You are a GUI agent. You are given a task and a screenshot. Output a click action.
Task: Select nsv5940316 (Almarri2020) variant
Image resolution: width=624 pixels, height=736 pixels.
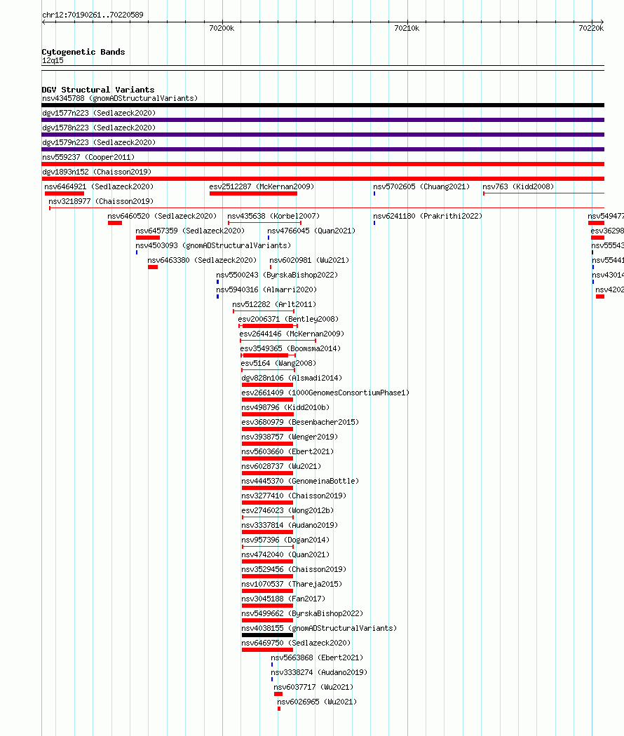click(x=266, y=289)
